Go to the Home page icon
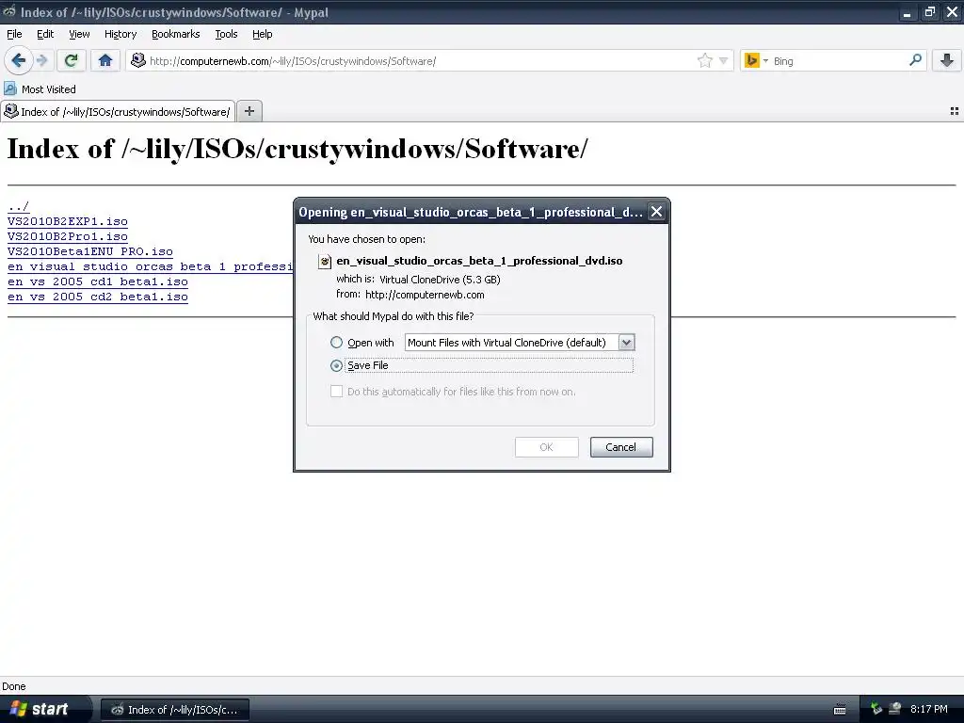 pos(105,60)
